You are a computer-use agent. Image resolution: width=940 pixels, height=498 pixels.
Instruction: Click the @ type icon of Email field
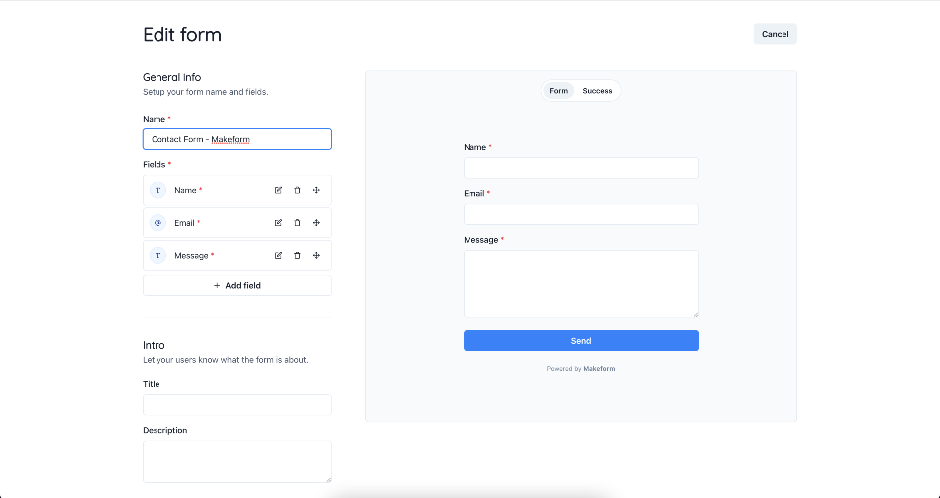(157, 223)
